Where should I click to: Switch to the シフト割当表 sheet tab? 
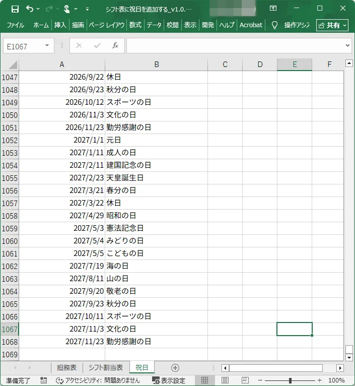tap(106, 367)
